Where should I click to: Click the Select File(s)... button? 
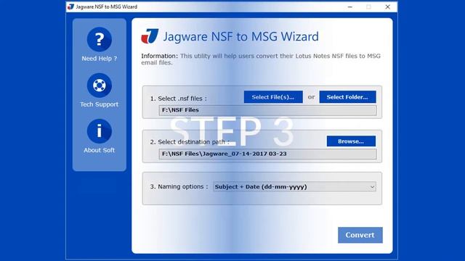tap(273, 97)
